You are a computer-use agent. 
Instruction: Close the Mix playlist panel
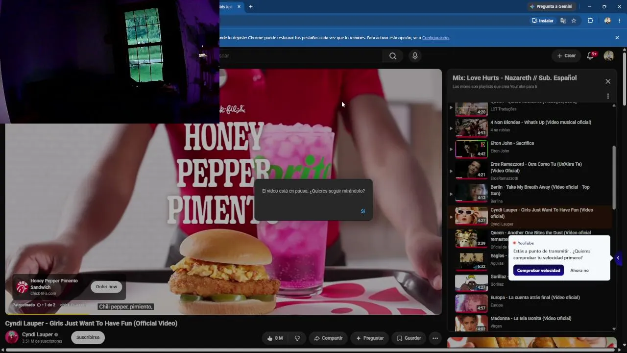[608, 81]
